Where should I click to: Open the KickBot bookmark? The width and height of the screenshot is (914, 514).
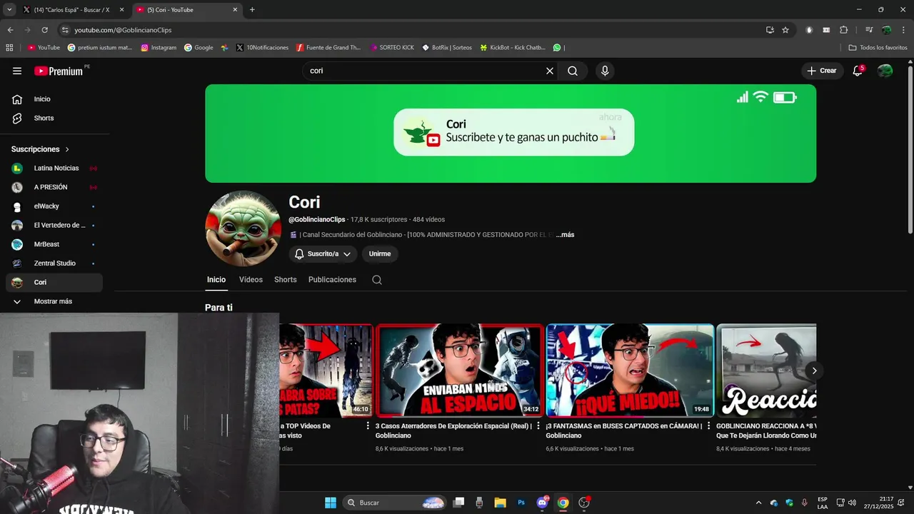coord(513,48)
